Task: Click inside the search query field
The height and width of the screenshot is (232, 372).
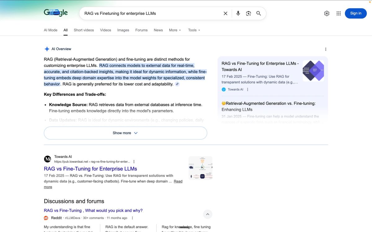Action: pos(152,13)
